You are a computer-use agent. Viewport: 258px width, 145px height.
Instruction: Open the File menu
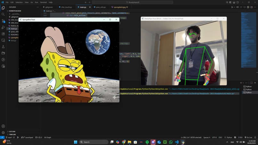click(x=7, y=2)
